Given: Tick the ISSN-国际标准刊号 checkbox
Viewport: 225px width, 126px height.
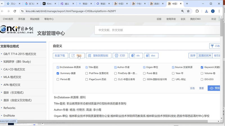Looking at the screenshot, I should [x=144, y=79].
